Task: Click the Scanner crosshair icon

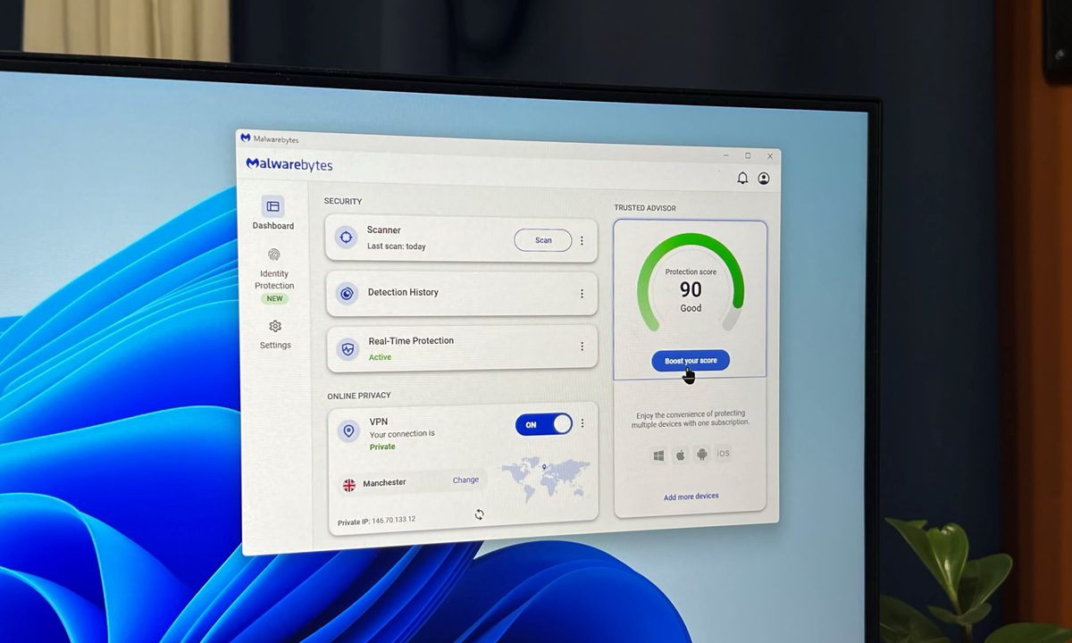Action: 346,238
